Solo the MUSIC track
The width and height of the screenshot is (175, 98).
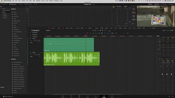pyautogui.click(x=37, y=54)
